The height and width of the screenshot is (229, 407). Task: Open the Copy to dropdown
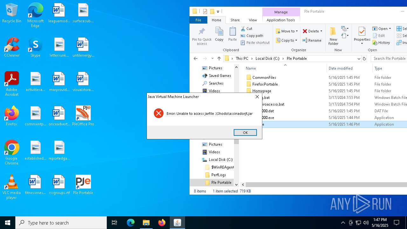(286, 40)
